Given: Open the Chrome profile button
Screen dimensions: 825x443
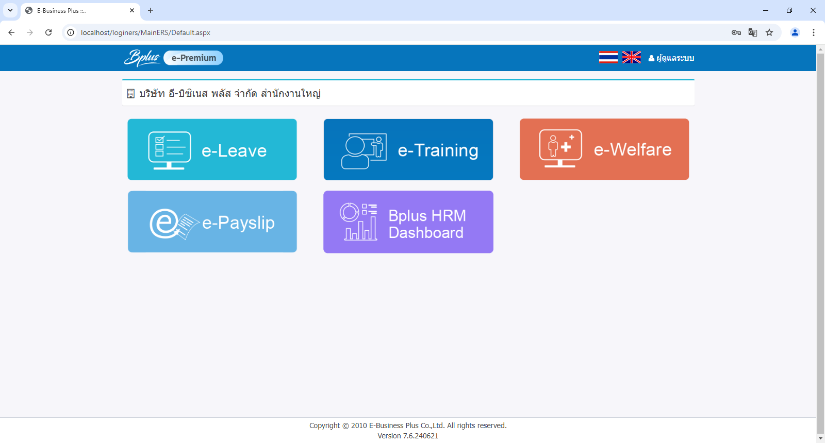Looking at the screenshot, I should coord(795,32).
